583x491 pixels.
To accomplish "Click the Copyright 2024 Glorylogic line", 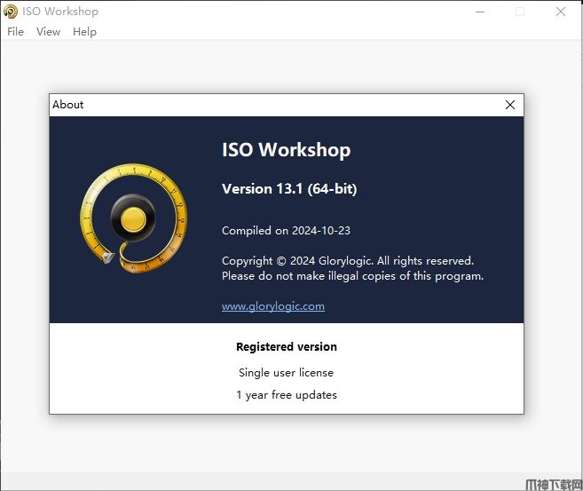I will (x=348, y=261).
